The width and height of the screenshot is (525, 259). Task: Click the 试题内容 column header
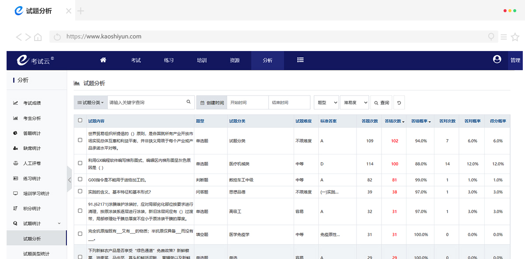(96, 121)
